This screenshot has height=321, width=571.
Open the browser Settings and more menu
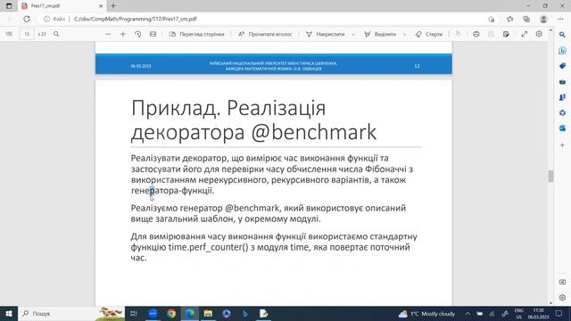pos(560,19)
